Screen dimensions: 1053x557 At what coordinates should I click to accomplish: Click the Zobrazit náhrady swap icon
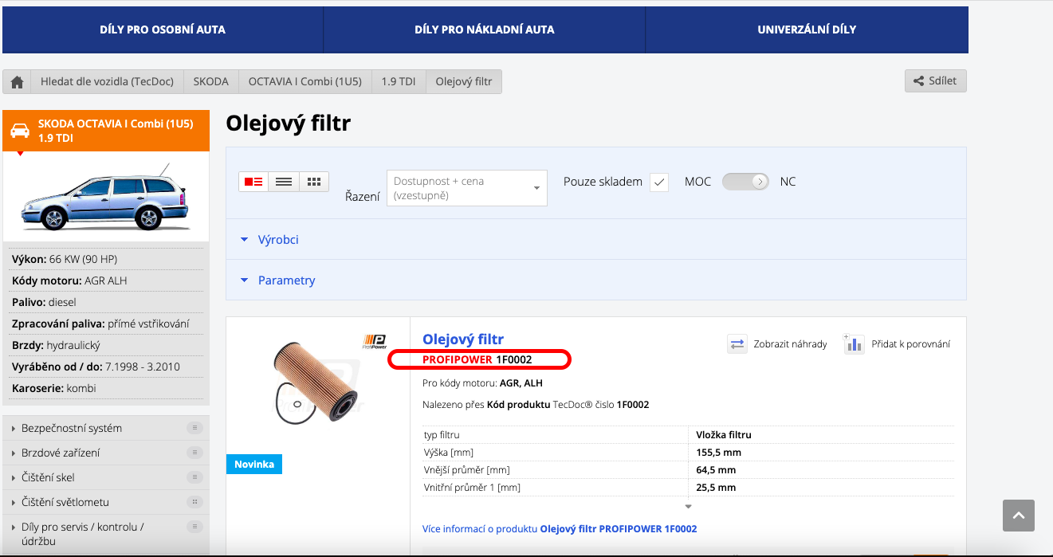coord(737,344)
